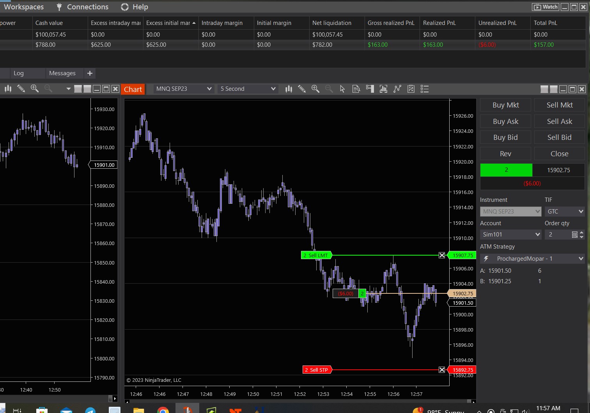Open the GTC time-in-force dropdown
The width and height of the screenshot is (590, 413).
(564, 212)
